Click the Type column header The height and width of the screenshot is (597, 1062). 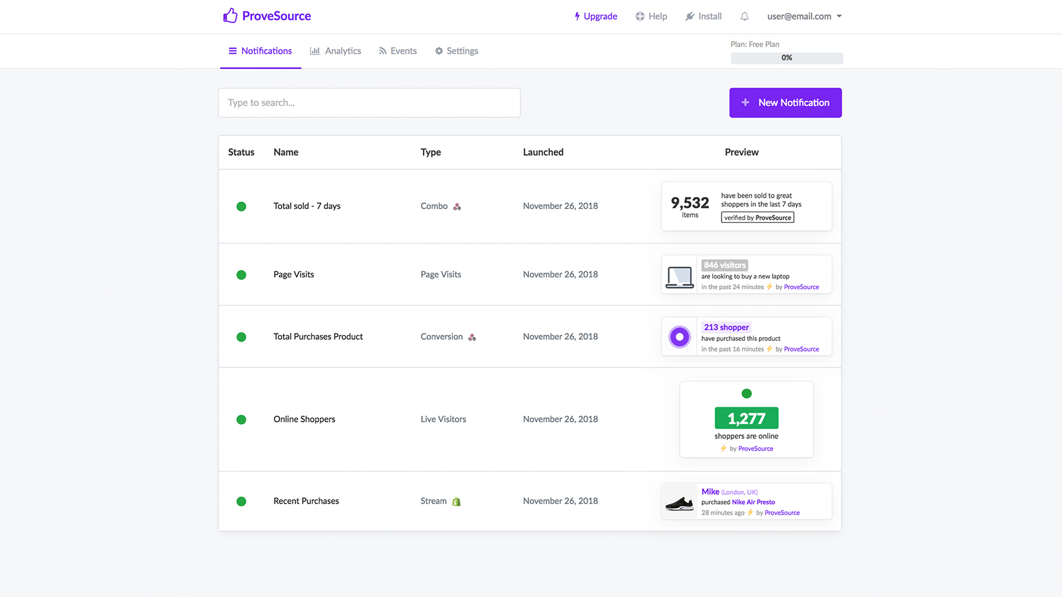[x=431, y=153]
